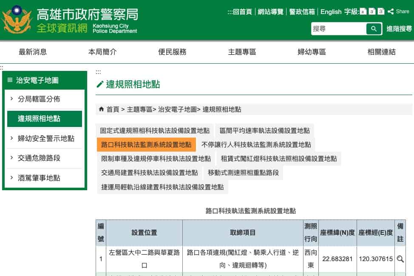Viewport: 414px width, 276px height.
Task: Click the 搜尋 search input field
Action: (339, 29)
